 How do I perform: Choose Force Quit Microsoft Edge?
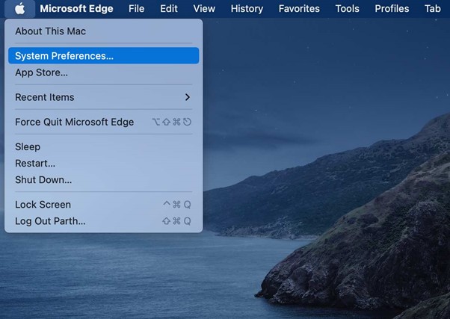click(x=104, y=122)
